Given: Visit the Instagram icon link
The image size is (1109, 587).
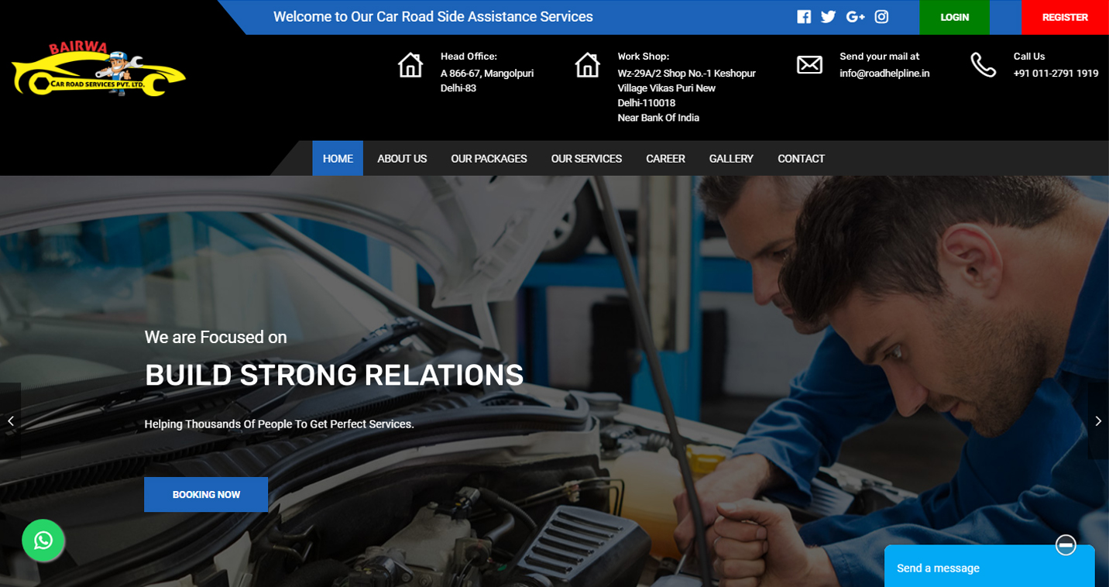Looking at the screenshot, I should pyautogui.click(x=881, y=17).
